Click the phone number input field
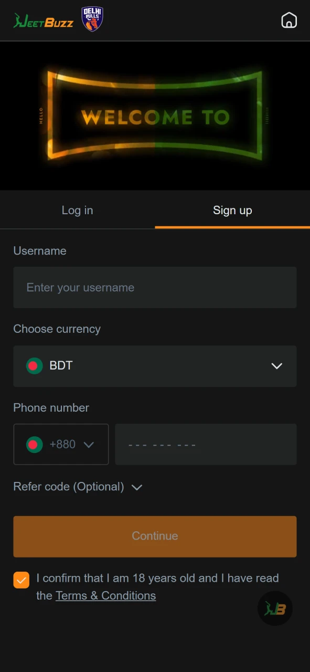 (x=206, y=444)
